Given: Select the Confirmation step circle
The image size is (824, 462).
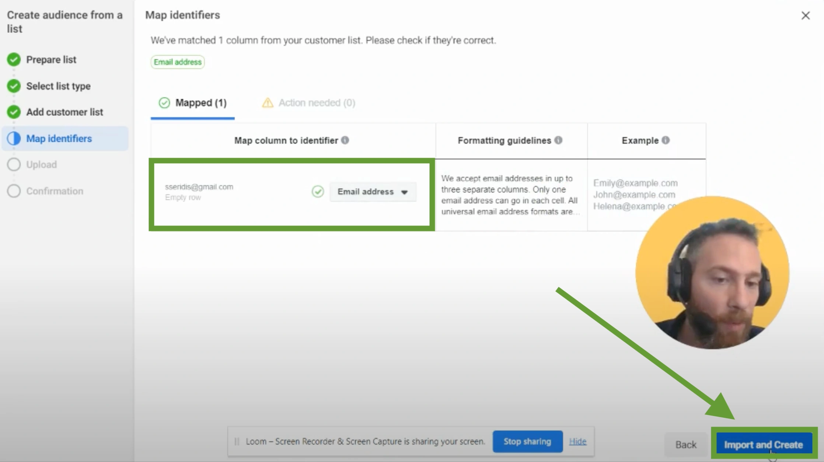Looking at the screenshot, I should (14, 191).
